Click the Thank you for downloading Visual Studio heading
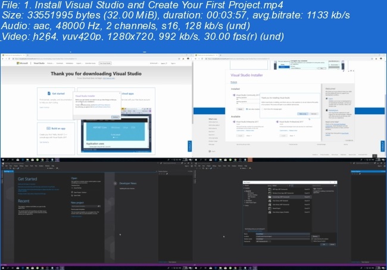Screen dimensions: 387x270 (x=96, y=74)
